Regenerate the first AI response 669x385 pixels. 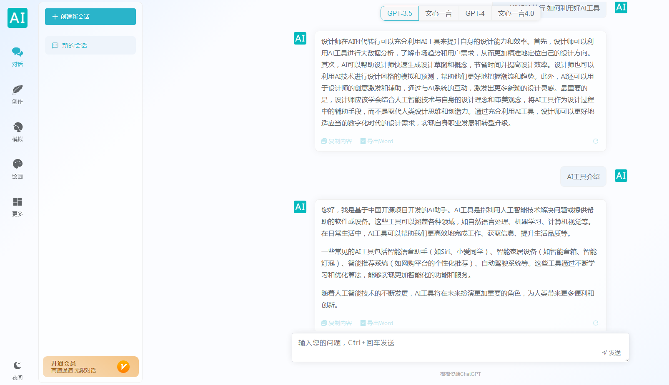(596, 141)
